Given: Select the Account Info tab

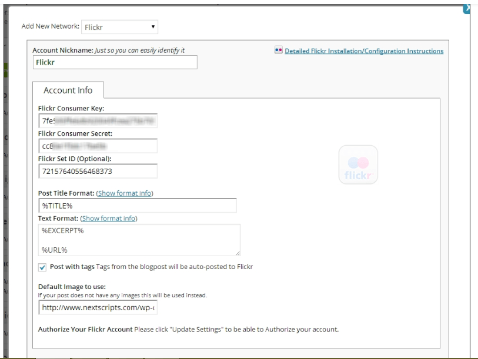Looking at the screenshot, I should pos(68,90).
